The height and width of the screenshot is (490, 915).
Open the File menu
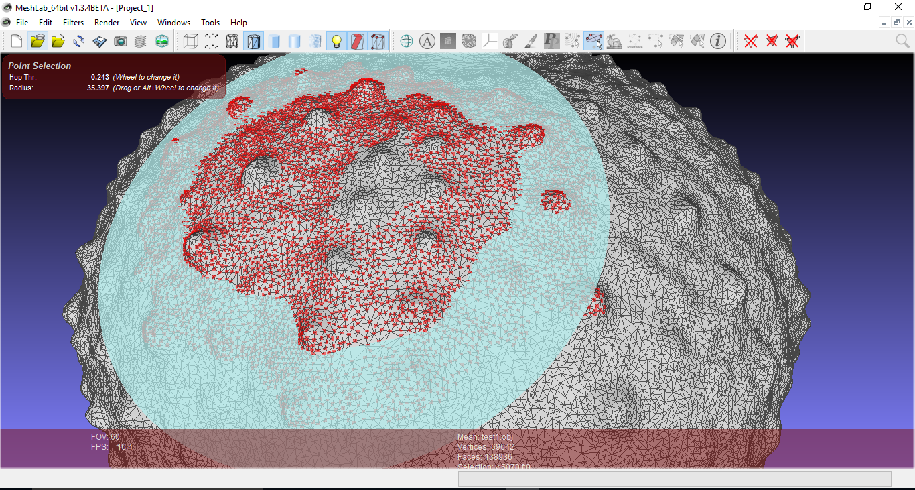(x=22, y=23)
